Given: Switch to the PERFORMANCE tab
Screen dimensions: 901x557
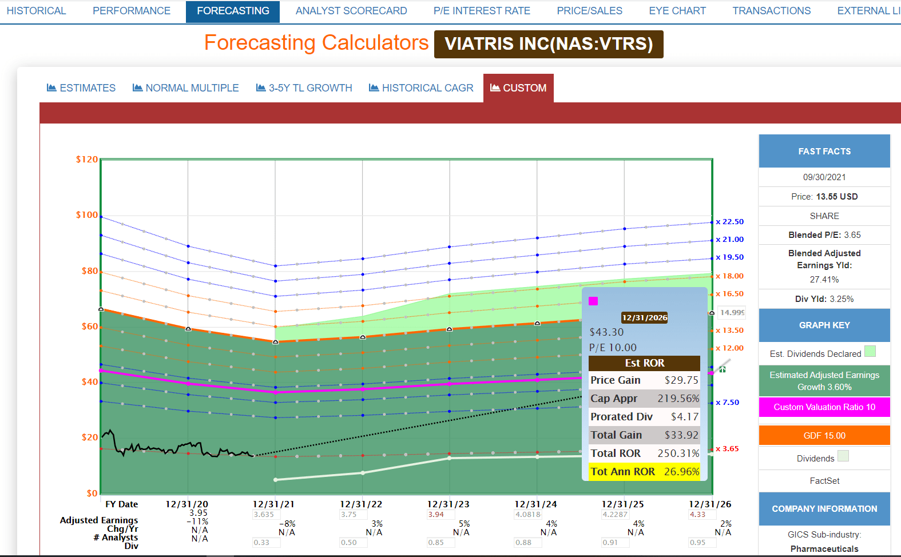Looking at the screenshot, I should click(x=132, y=11).
